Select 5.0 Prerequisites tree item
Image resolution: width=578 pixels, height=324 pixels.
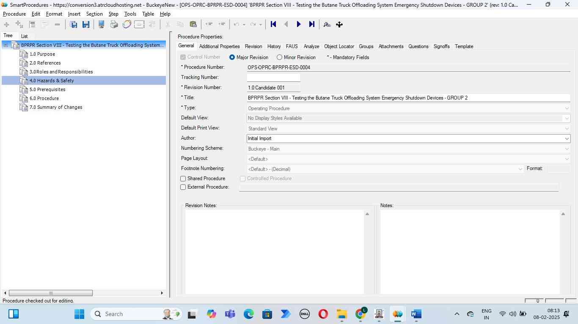47,89
